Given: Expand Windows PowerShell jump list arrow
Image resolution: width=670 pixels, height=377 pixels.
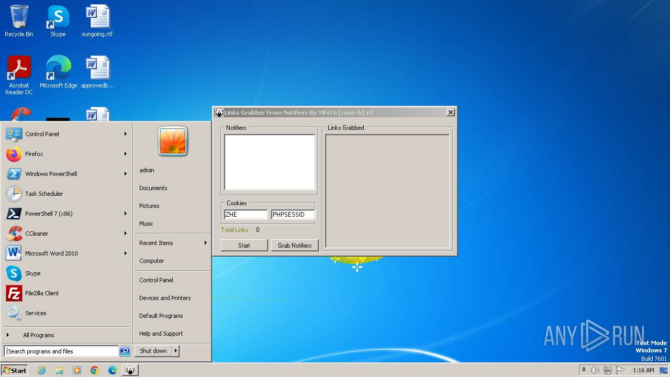Looking at the screenshot, I should [x=126, y=174].
